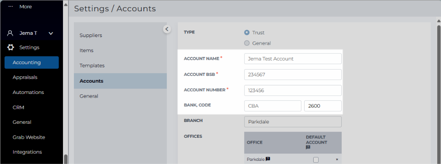Click the Jema T user profile icon
Viewport: 441px width, 164px height.
[10, 33]
